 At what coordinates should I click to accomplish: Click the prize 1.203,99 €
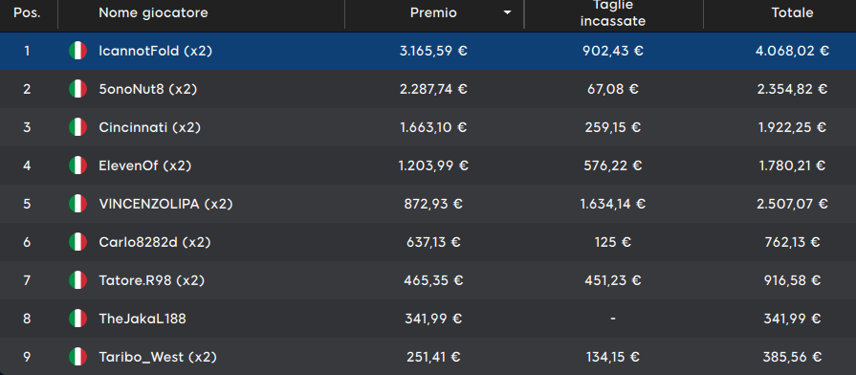click(433, 165)
